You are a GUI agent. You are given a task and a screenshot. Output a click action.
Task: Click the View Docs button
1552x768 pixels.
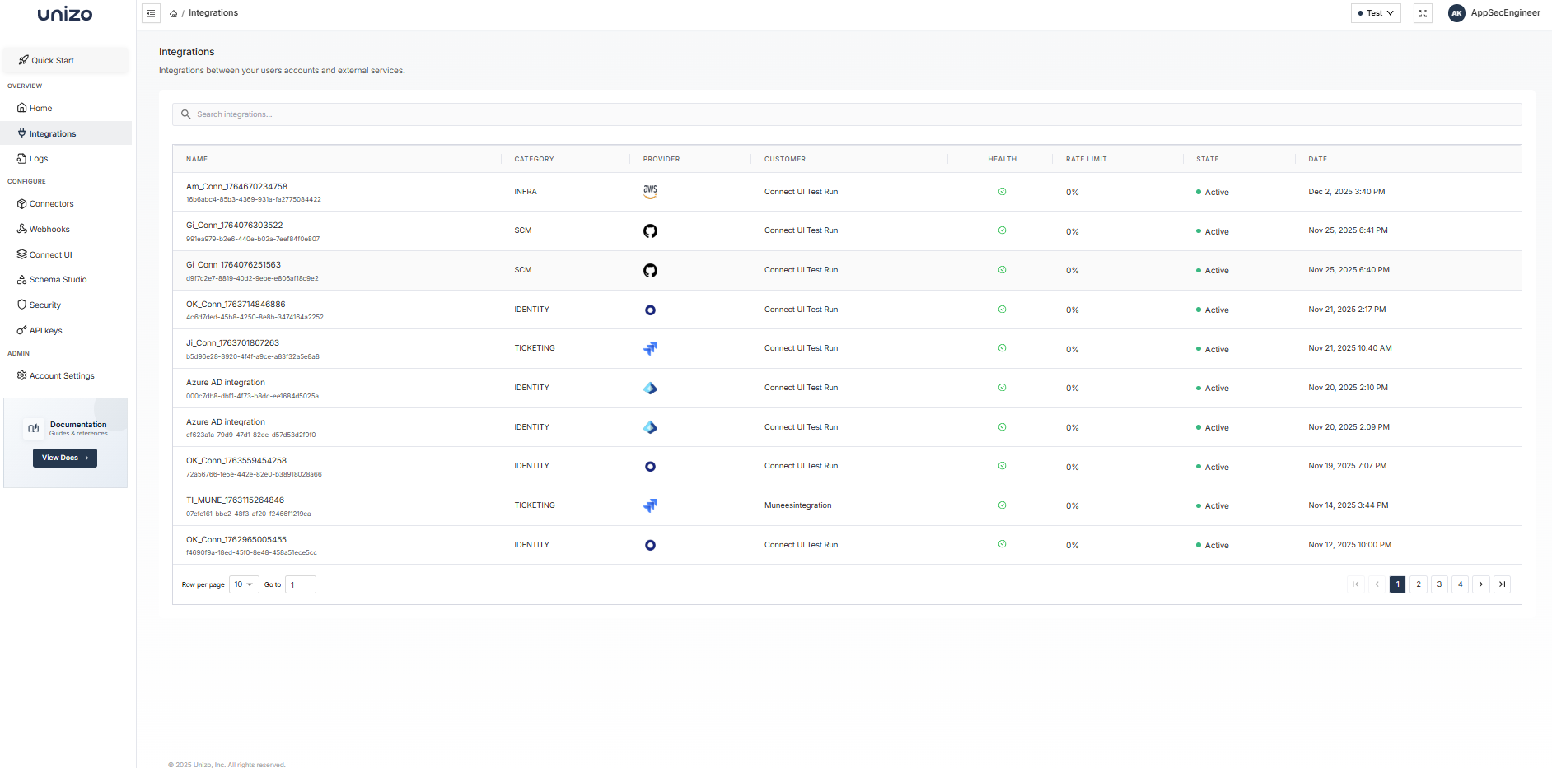pos(65,458)
